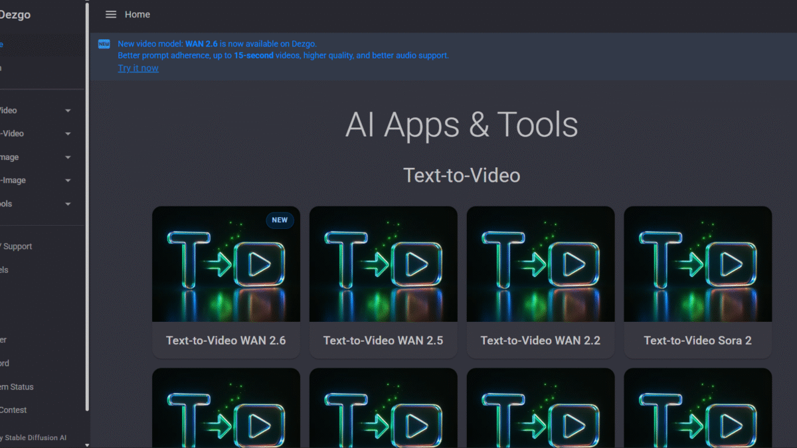Open the Text-to-Video WAN 2.6 card artwork
The height and width of the screenshot is (448, 797).
[x=226, y=264]
